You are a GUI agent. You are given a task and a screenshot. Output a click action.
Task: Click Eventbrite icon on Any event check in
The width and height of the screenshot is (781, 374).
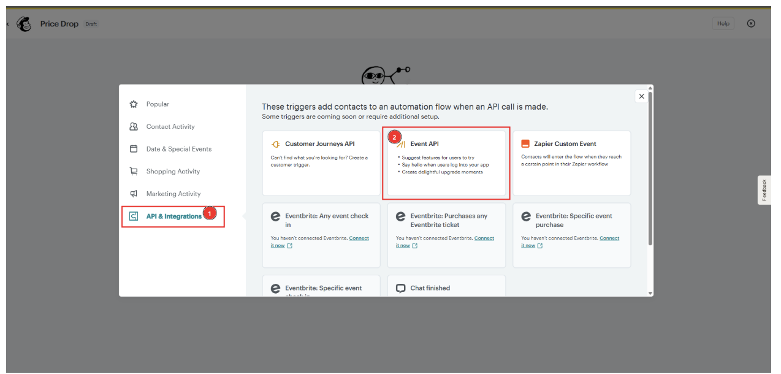coord(275,216)
